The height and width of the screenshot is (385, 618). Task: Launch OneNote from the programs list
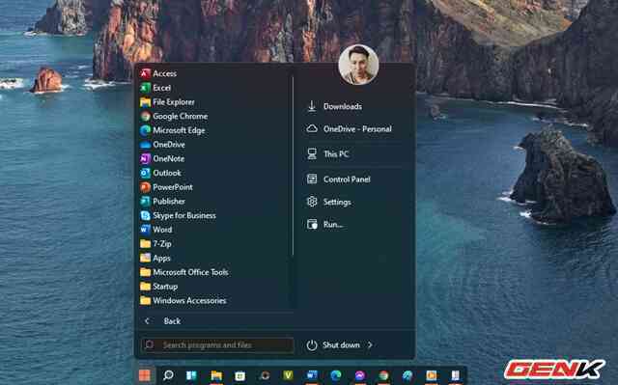tap(162, 158)
